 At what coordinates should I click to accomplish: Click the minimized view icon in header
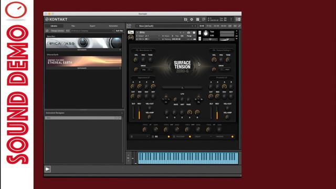(x=204, y=19)
